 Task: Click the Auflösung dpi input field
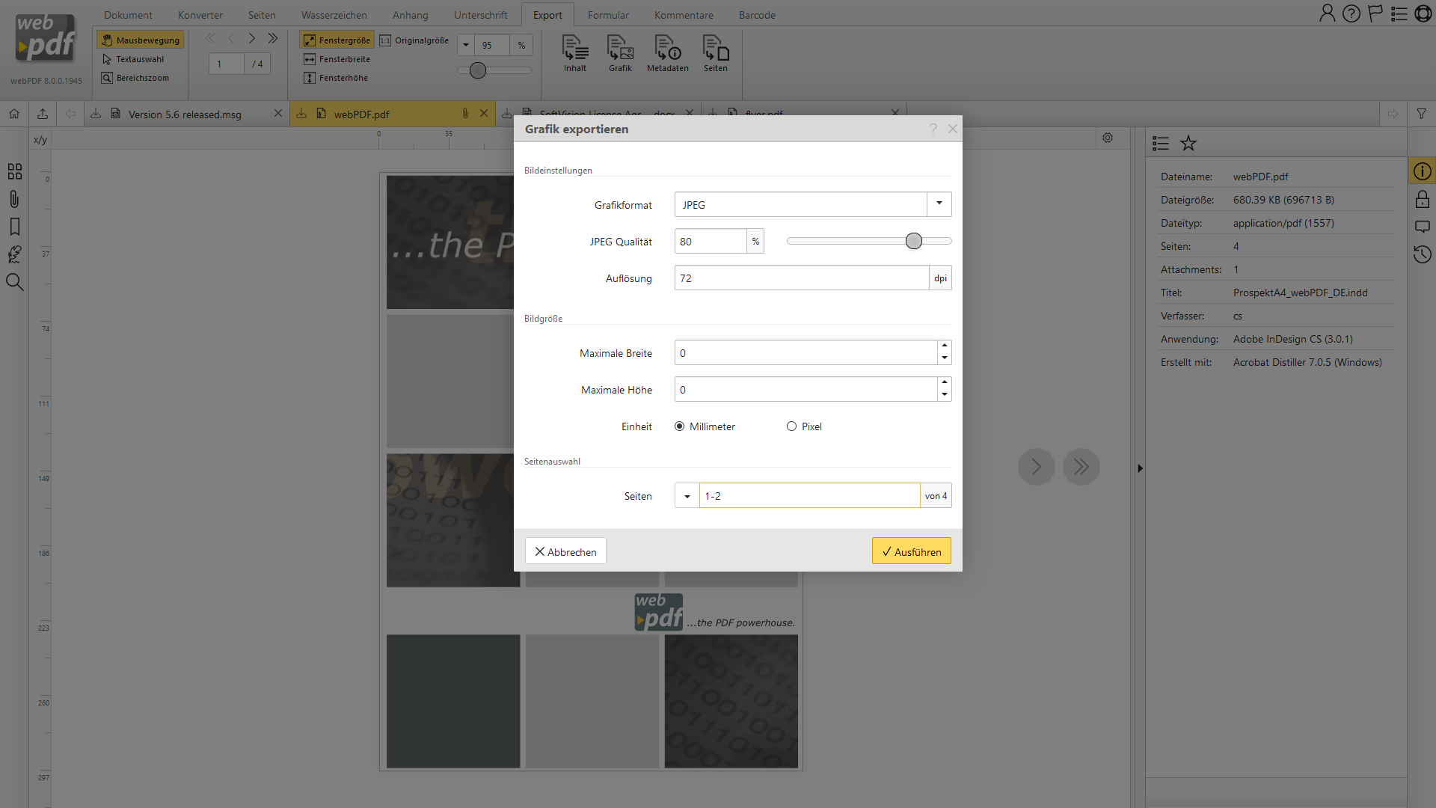[801, 278]
